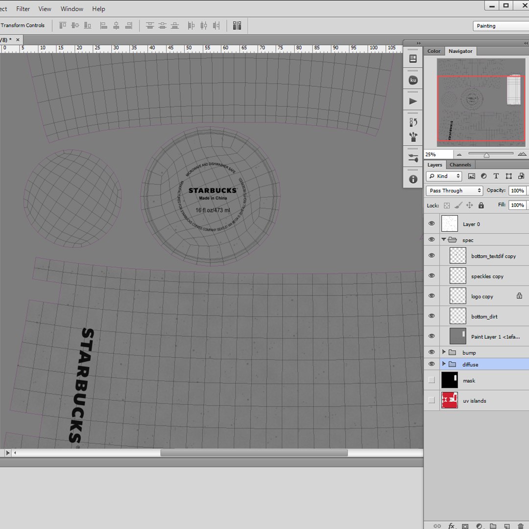Expand the collapsed panel dock arrows
Screen dimensions: 529x529
point(419,43)
